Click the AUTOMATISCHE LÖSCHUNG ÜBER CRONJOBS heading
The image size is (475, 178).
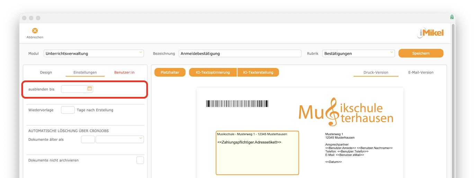[69, 131]
